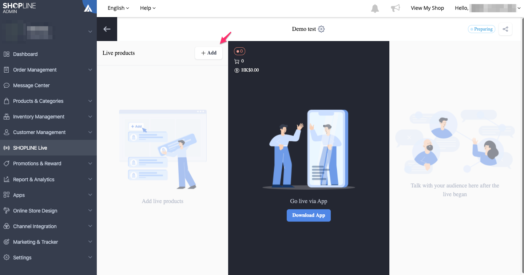Expand Customer Management chevron
This screenshot has height=275, width=524.
(x=90, y=132)
